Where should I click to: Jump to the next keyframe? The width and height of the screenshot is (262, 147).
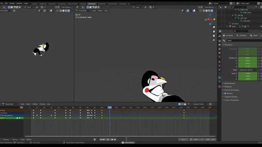pyautogui.click(x=112, y=140)
